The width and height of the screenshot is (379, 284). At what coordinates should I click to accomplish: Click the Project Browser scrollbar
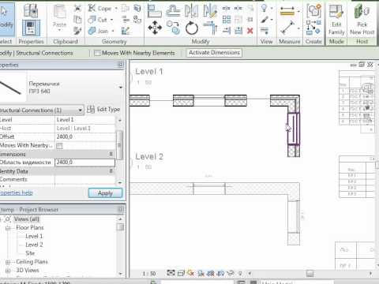pos(120,226)
